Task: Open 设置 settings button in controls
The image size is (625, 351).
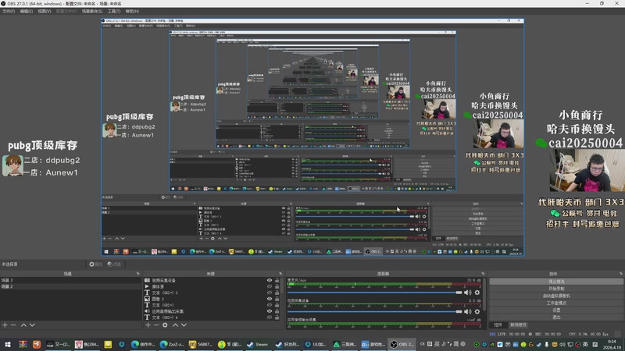Action: coord(556,310)
